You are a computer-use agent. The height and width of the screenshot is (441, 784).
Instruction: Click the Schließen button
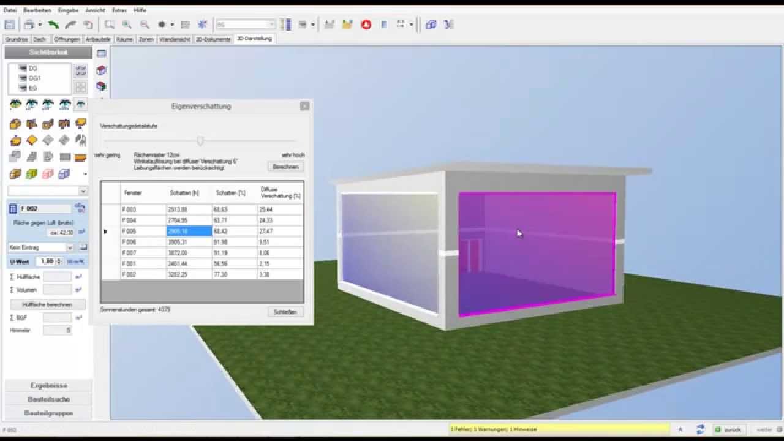(x=285, y=312)
